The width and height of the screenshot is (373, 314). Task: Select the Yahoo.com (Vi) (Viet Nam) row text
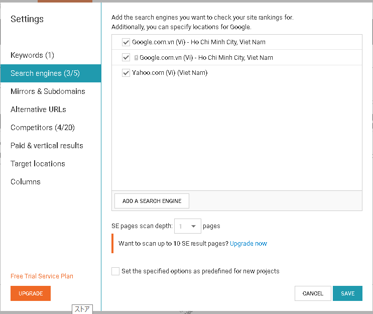(170, 73)
